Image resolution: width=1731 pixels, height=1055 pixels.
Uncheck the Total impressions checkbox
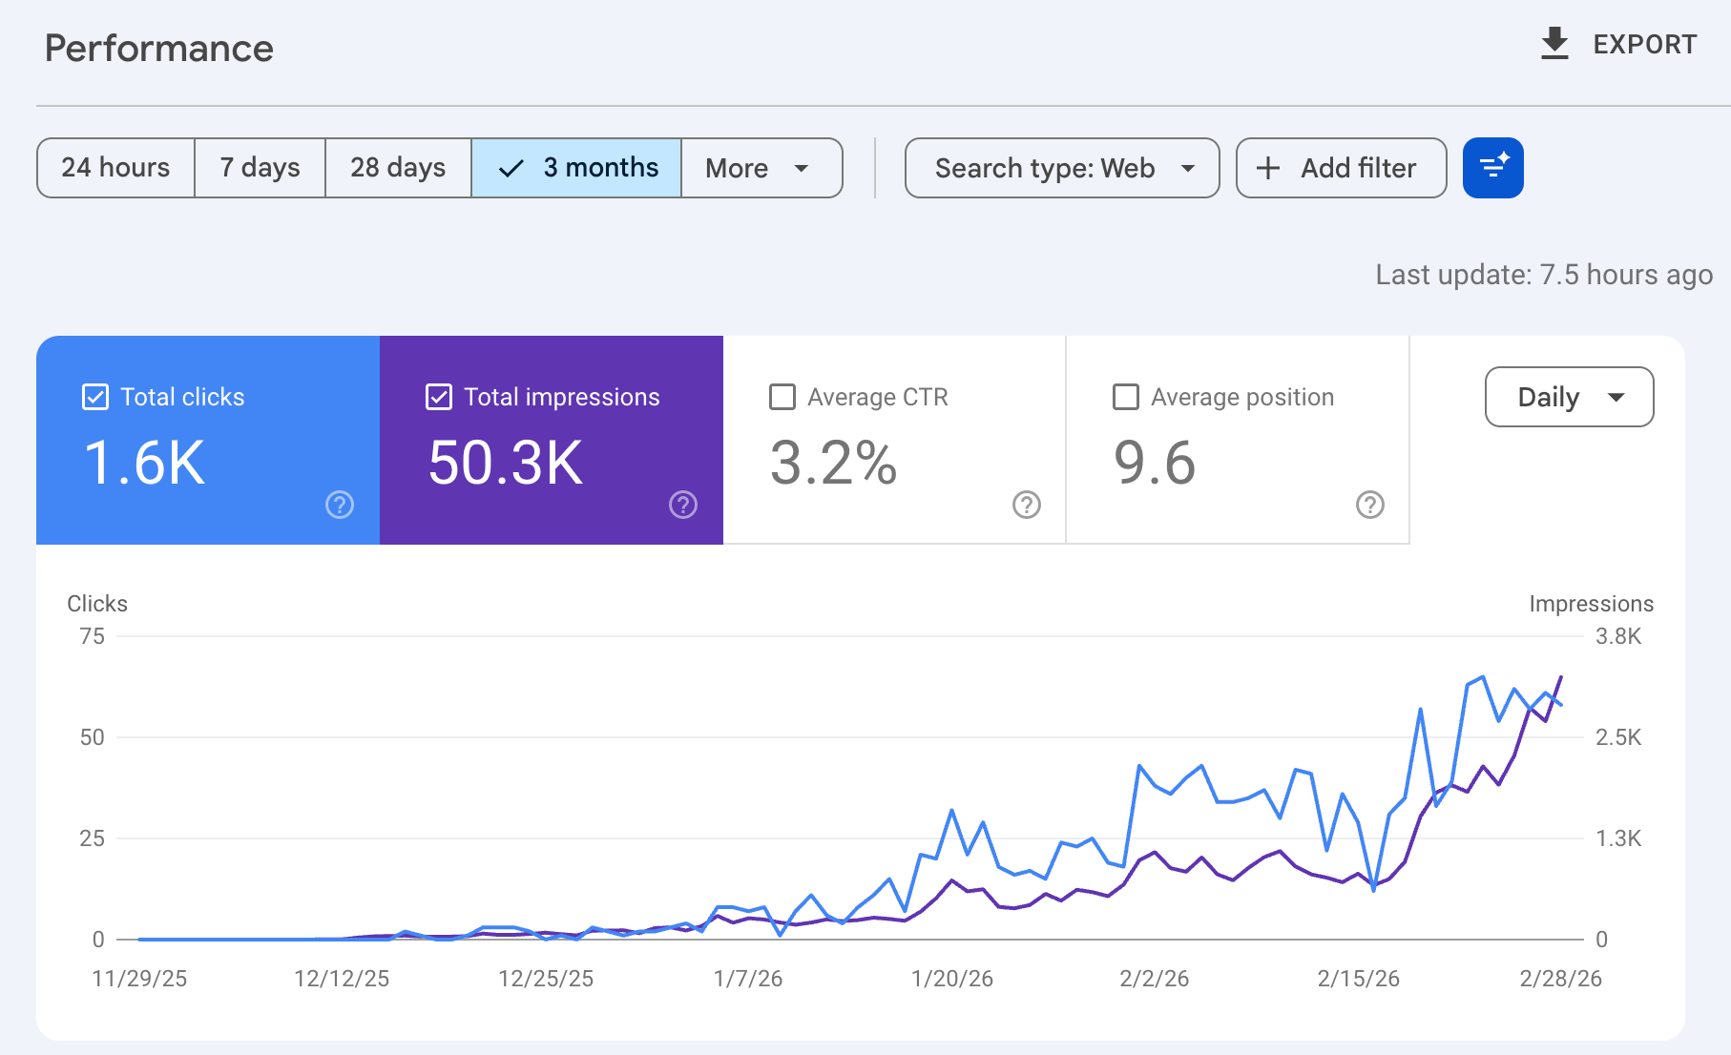point(439,397)
